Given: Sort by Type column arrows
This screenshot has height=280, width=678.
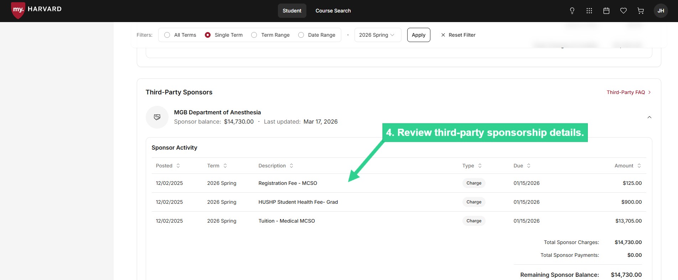Looking at the screenshot, I should point(480,166).
